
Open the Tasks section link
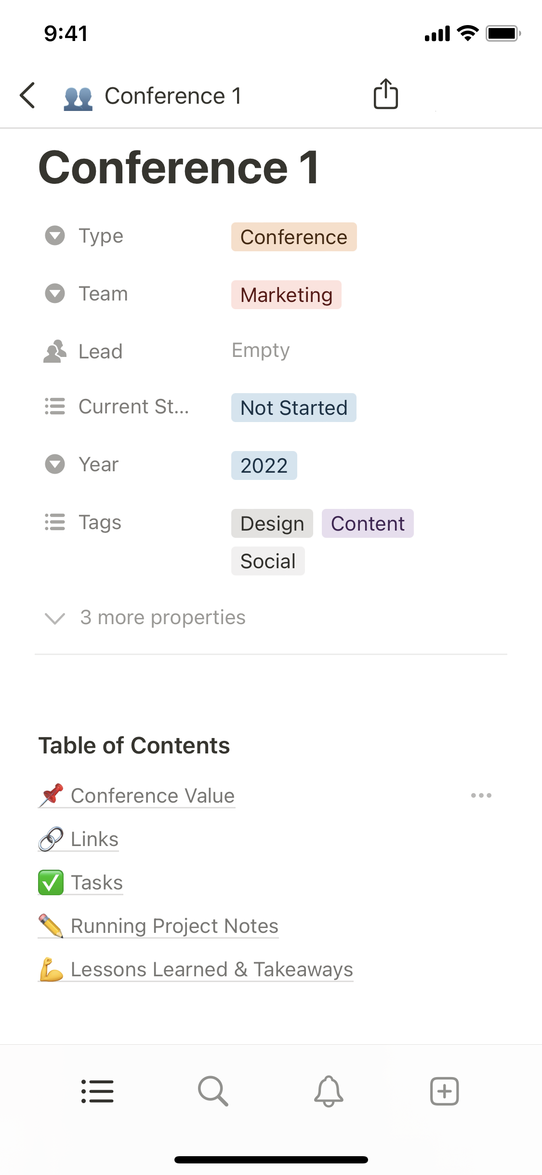pos(96,883)
